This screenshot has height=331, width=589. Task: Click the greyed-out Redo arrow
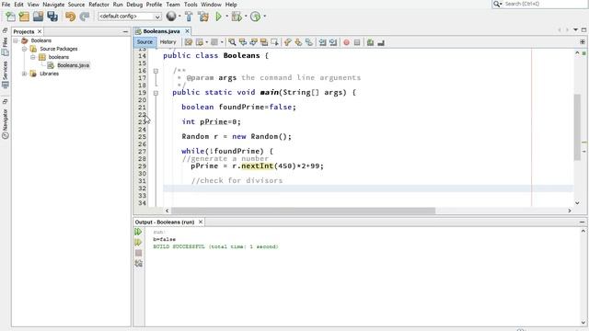(x=85, y=17)
